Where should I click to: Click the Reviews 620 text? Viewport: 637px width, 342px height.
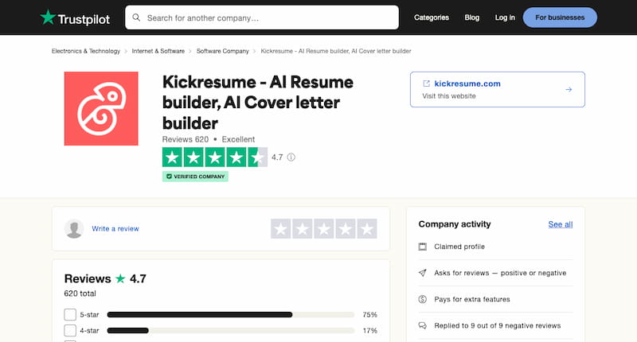[x=186, y=139]
